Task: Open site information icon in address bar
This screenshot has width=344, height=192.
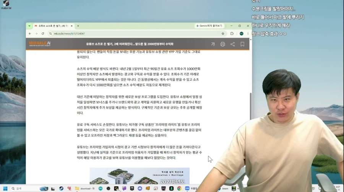Action: click(x=50, y=34)
